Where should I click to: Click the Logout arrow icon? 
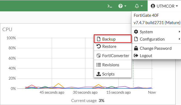click(136, 55)
